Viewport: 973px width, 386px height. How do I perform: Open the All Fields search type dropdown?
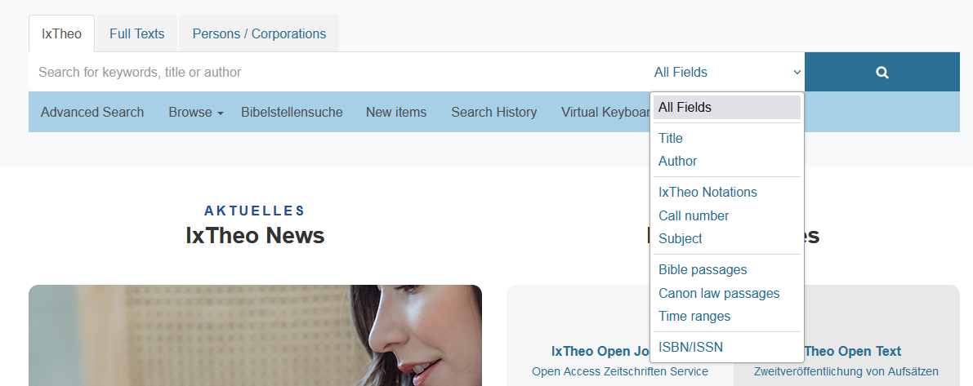click(726, 72)
